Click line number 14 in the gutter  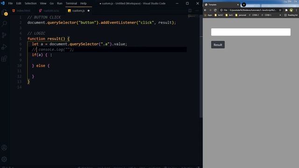point(20,87)
